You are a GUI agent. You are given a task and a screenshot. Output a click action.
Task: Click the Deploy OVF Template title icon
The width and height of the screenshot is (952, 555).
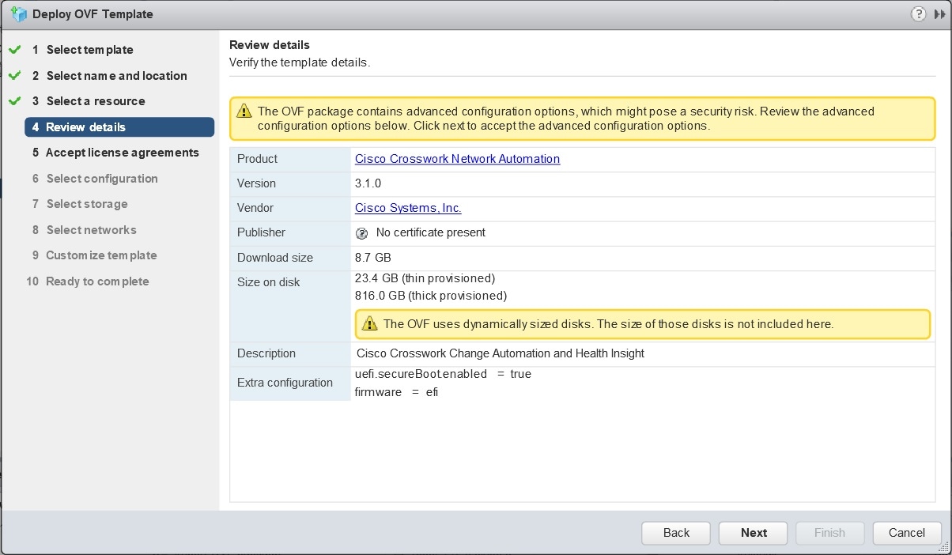tap(19, 14)
